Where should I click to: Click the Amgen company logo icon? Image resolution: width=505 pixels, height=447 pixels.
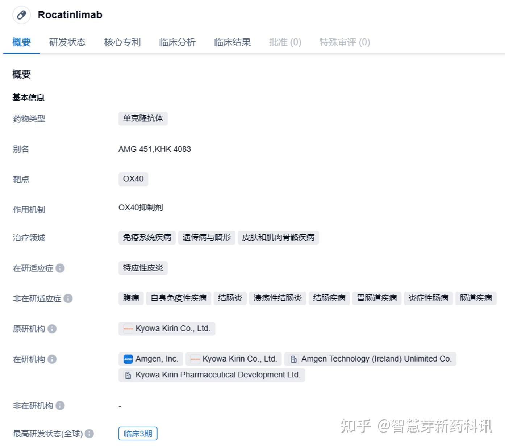[x=129, y=359]
